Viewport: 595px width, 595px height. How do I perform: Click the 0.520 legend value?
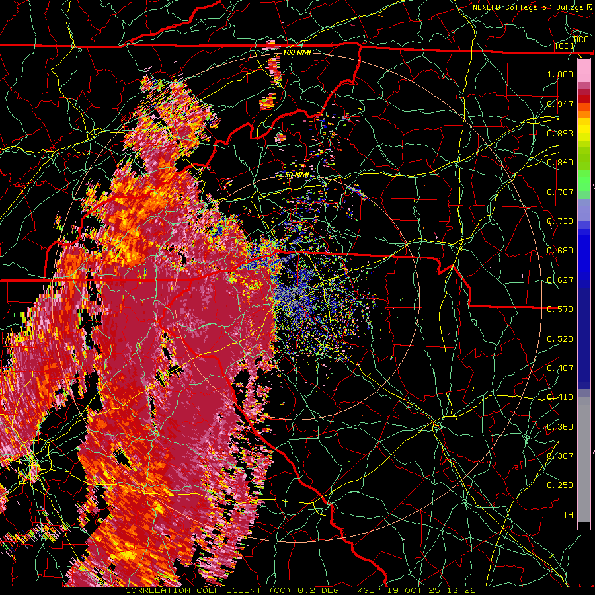point(560,338)
